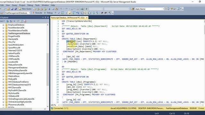Open the View menu
205x115 pixels.
(8, 5)
